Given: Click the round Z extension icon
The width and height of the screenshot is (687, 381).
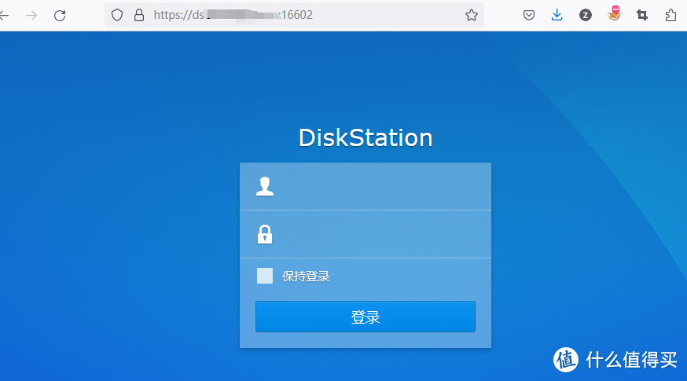Looking at the screenshot, I should click(586, 16).
